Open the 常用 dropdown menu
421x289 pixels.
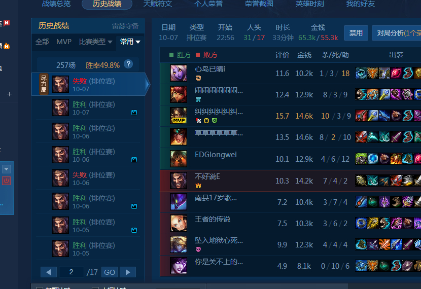point(130,42)
